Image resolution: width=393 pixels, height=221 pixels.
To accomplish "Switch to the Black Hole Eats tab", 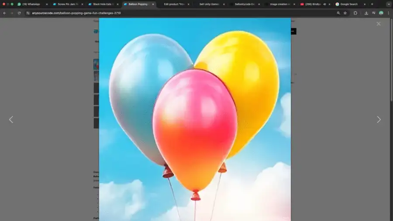I will (x=102, y=4).
